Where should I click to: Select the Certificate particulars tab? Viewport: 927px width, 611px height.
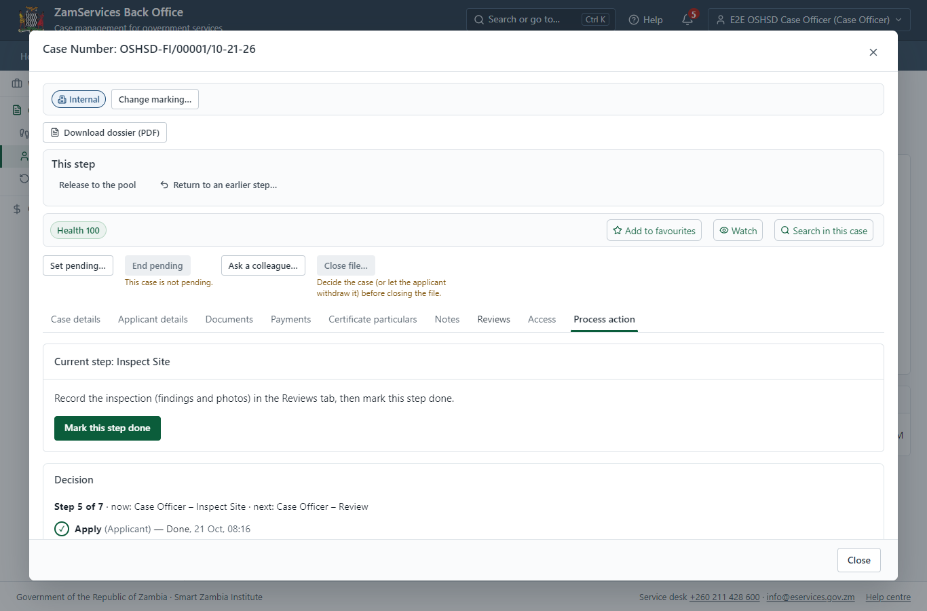pyautogui.click(x=373, y=319)
